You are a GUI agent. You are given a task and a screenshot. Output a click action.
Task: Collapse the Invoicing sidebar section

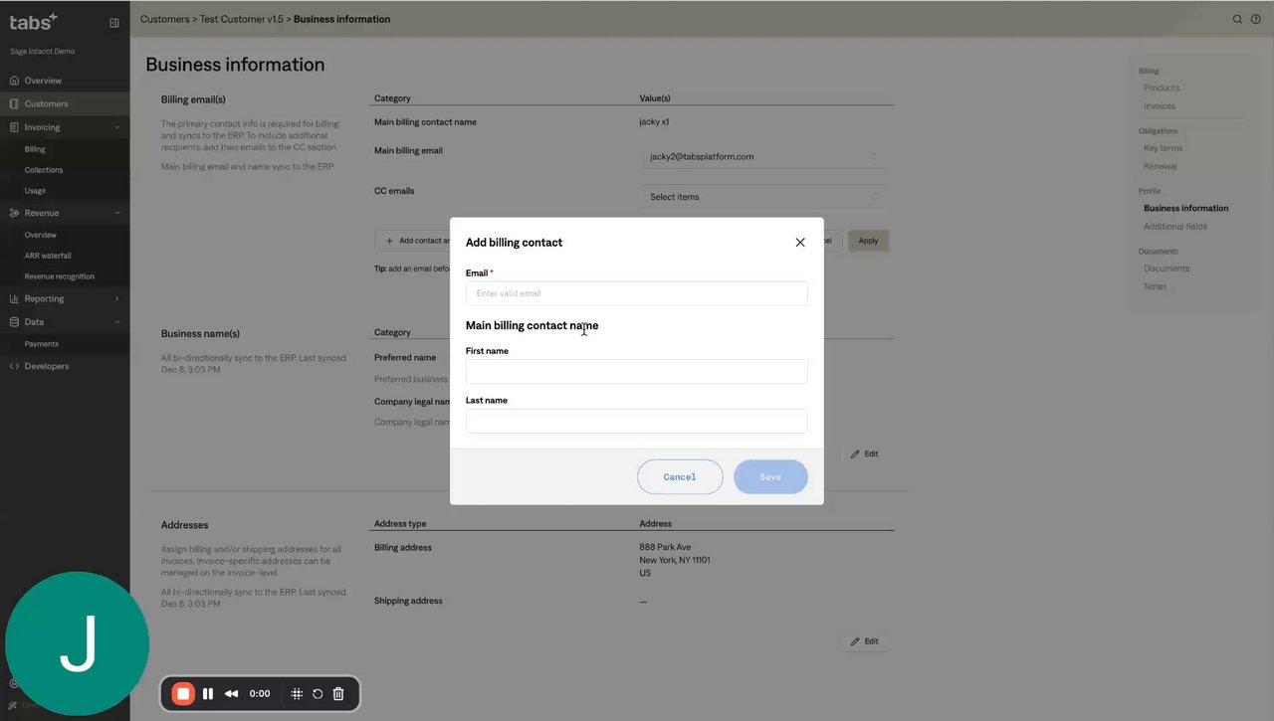coord(116,127)
